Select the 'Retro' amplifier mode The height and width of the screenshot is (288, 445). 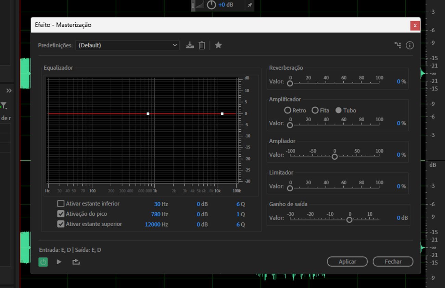tap(288, 110)
